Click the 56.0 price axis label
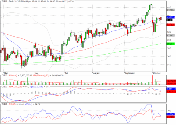176x125 pixels. point(169,57)
